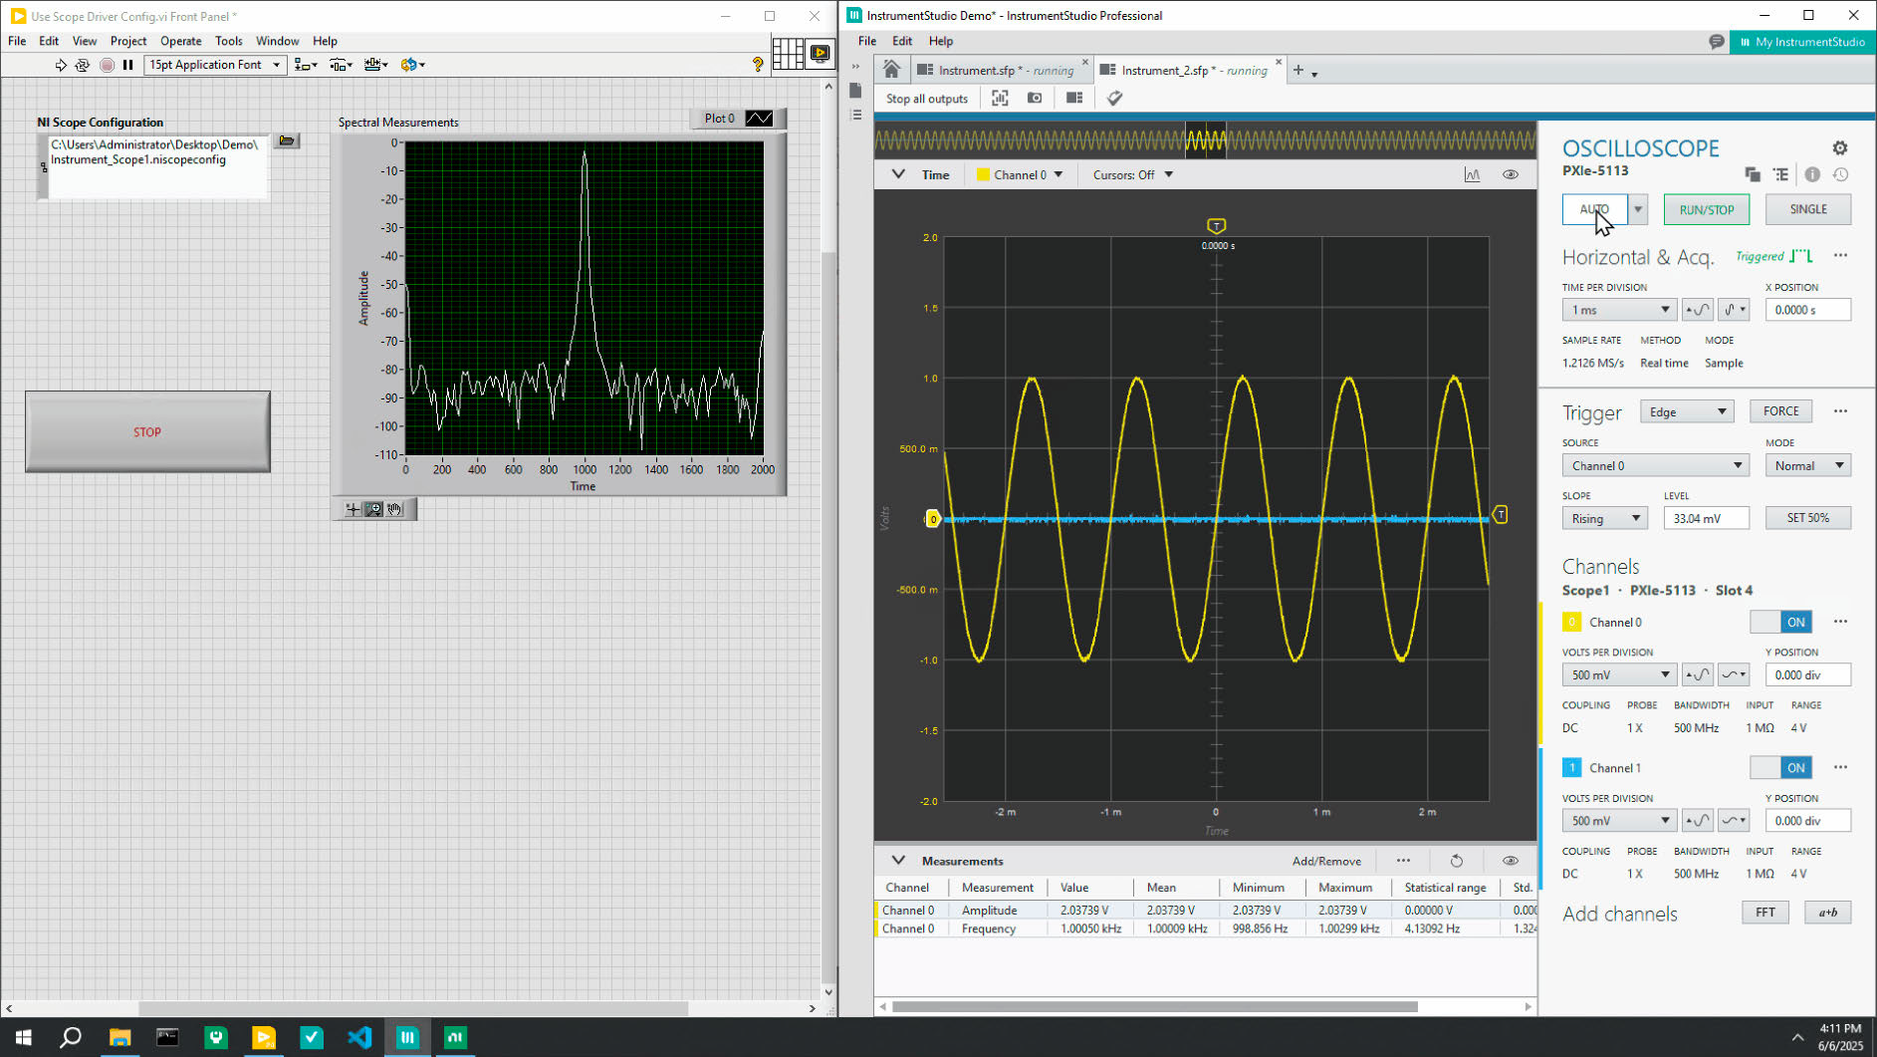
Task: Open the file browse folder icon
Action: tap(287, 140)
